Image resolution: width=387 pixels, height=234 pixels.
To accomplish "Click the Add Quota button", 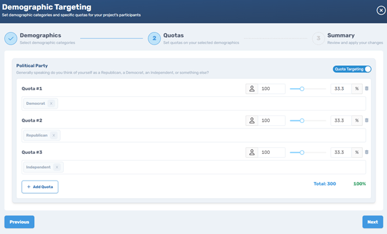I will [40, 187].
